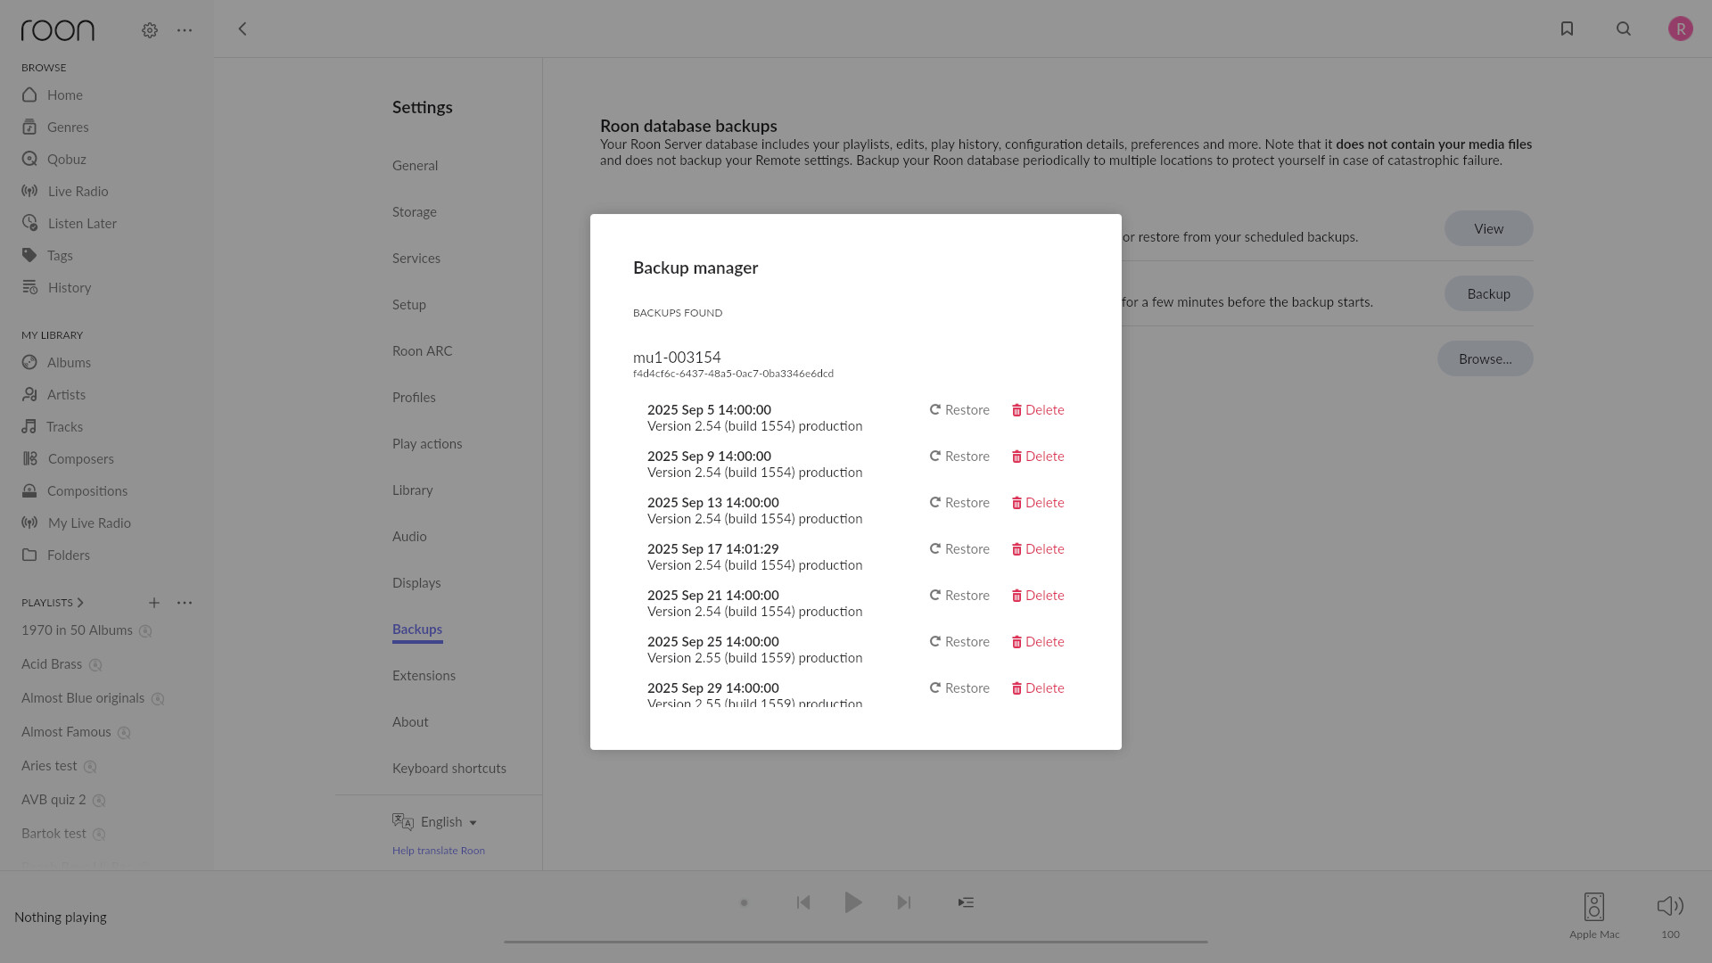1712x963 pixels.
Task: Open the playlists three-dot menu
Action: tap(185, 603)
